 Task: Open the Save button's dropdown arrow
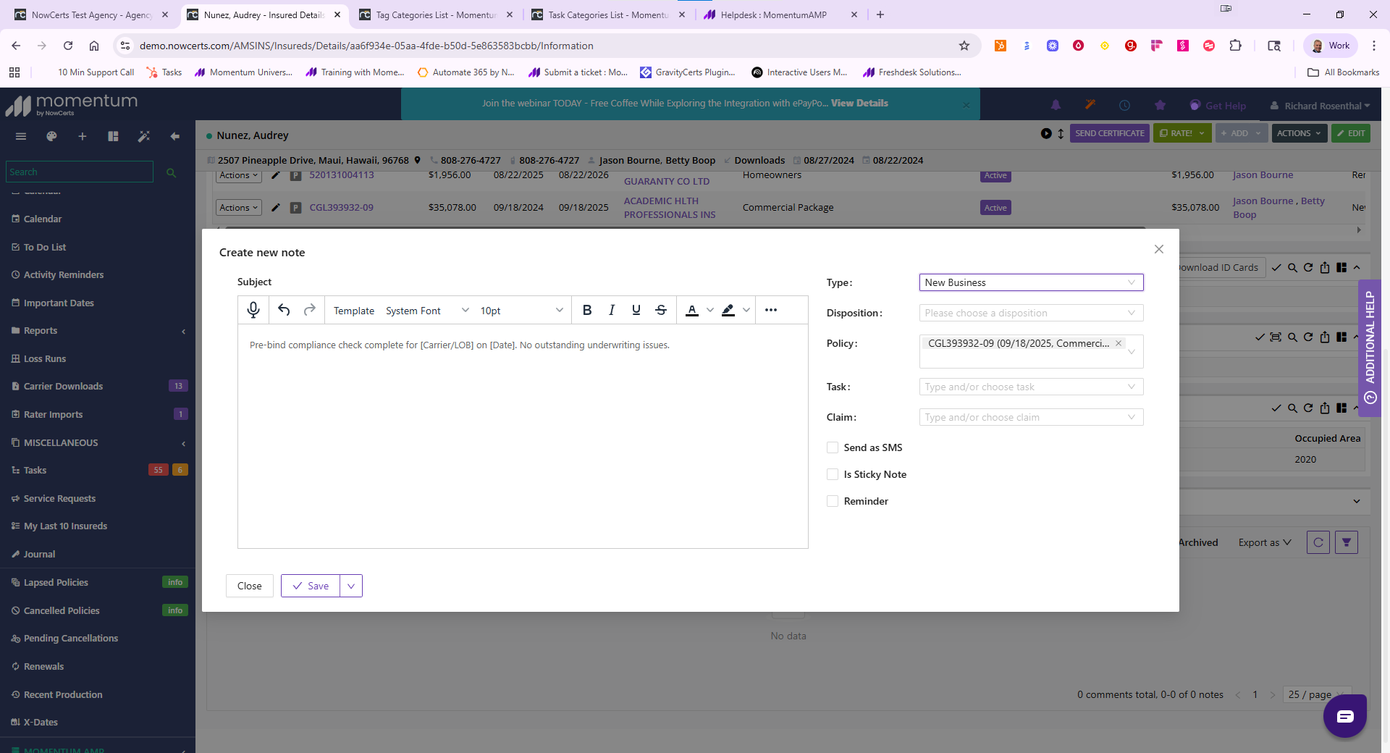click(x=351, y=586)
